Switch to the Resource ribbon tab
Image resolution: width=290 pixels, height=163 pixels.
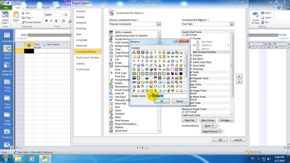tap(31, 8)
